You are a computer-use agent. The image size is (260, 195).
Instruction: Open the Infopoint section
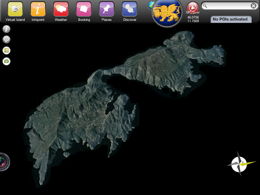[38, 9]
